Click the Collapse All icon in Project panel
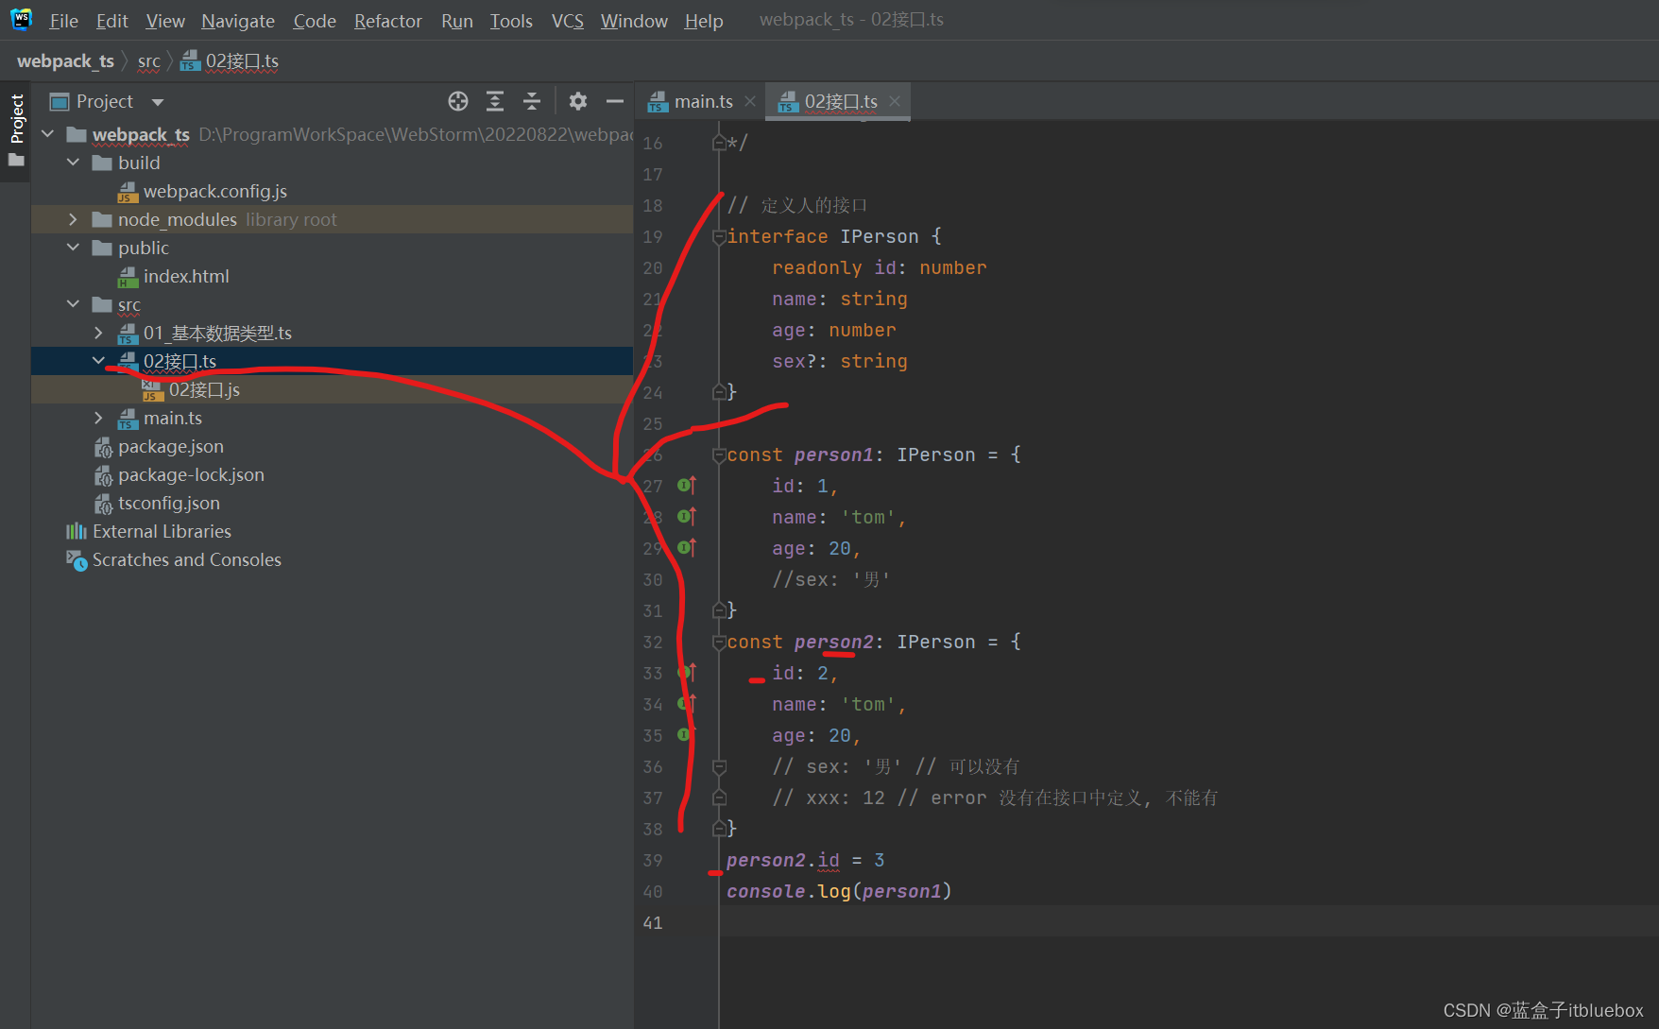 532,101
